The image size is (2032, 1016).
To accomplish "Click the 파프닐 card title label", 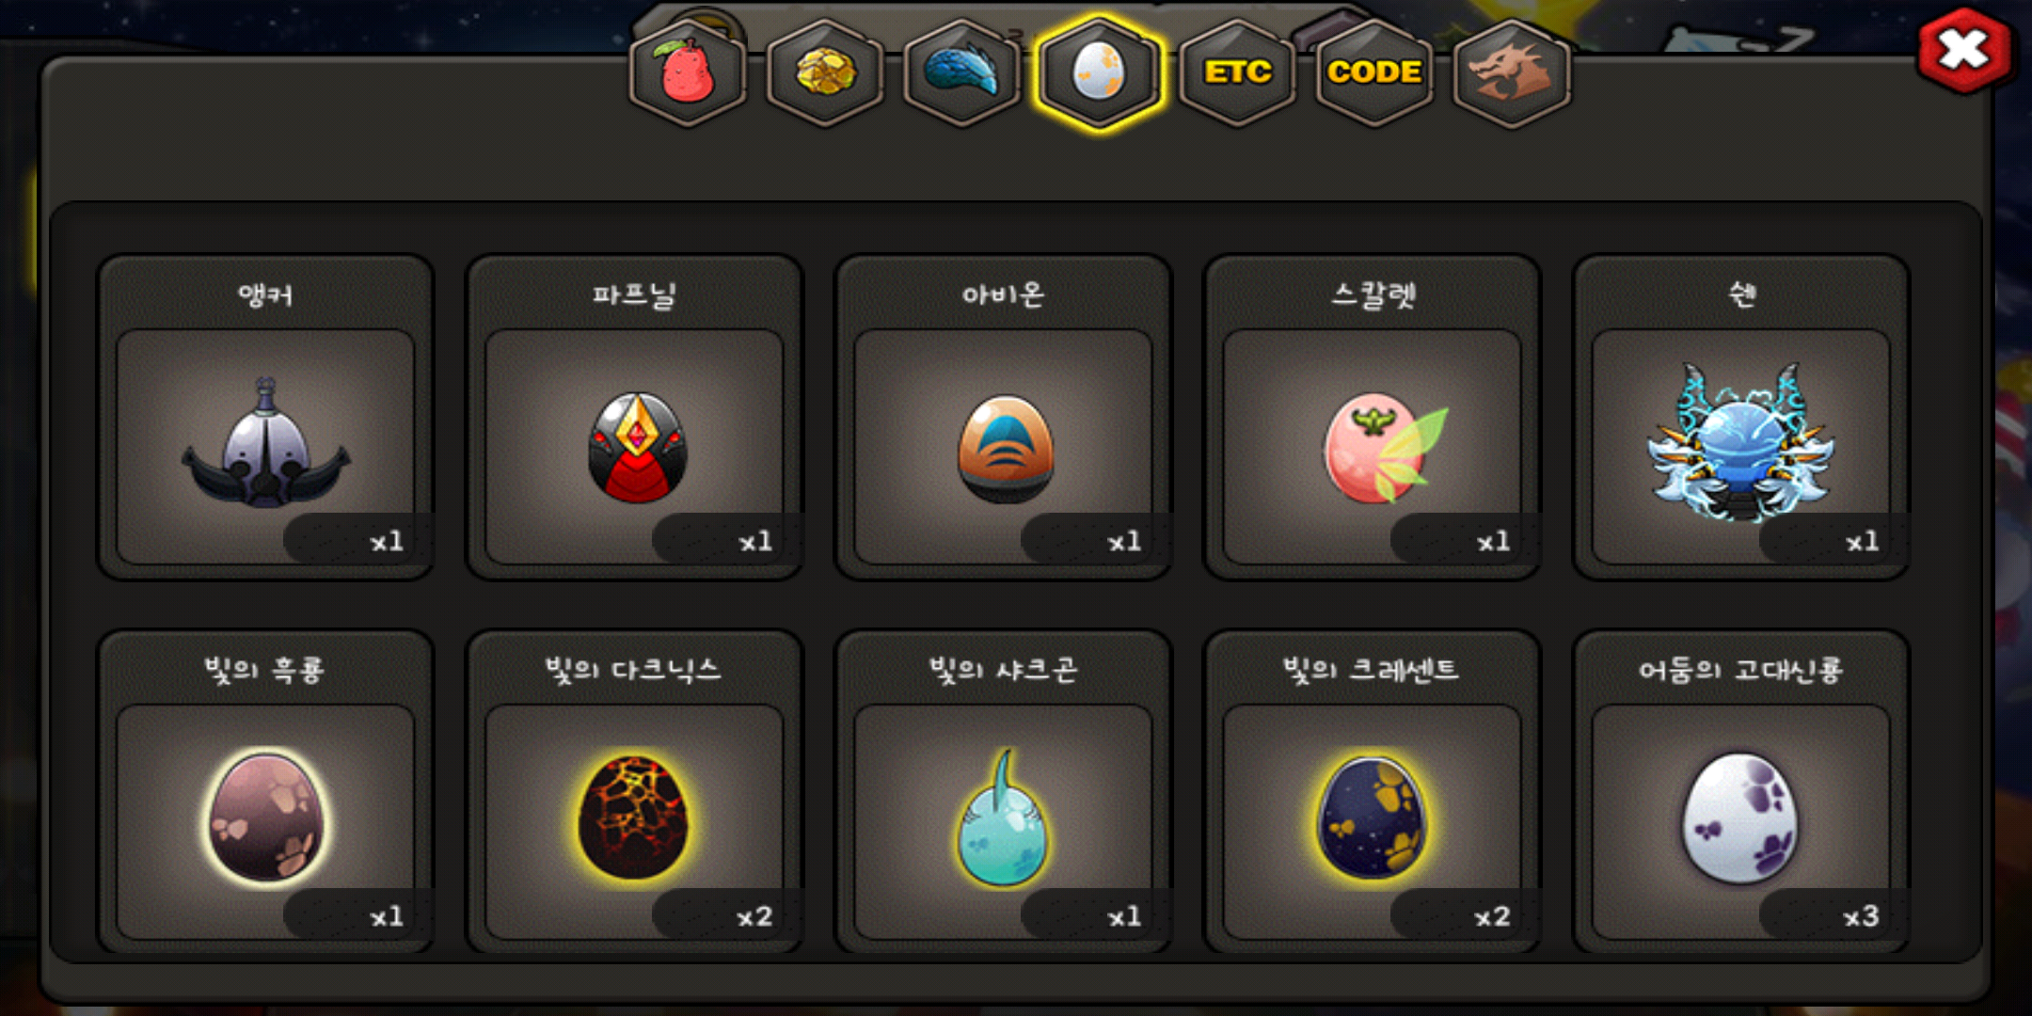I will 634,295.
